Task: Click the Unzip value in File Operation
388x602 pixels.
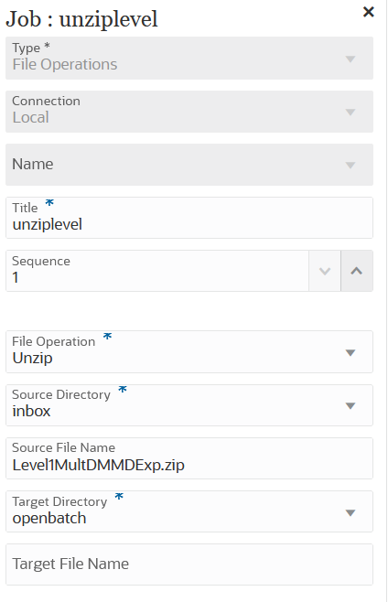Action: point(32,359)
